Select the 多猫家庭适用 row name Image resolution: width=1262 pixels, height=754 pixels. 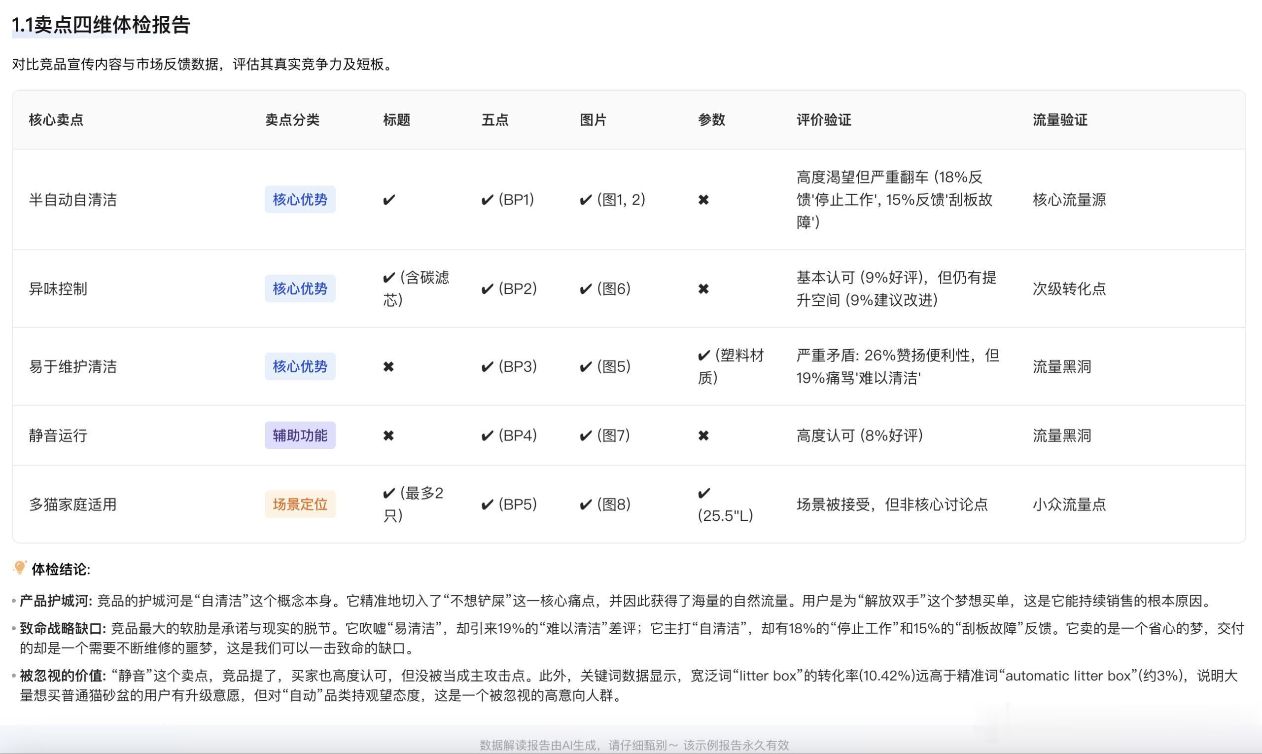(x=72, y=504)
